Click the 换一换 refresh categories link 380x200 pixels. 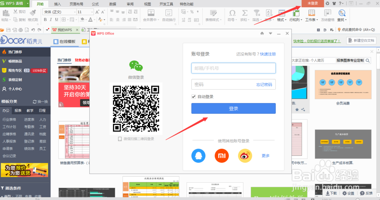(x=41, y=102)
